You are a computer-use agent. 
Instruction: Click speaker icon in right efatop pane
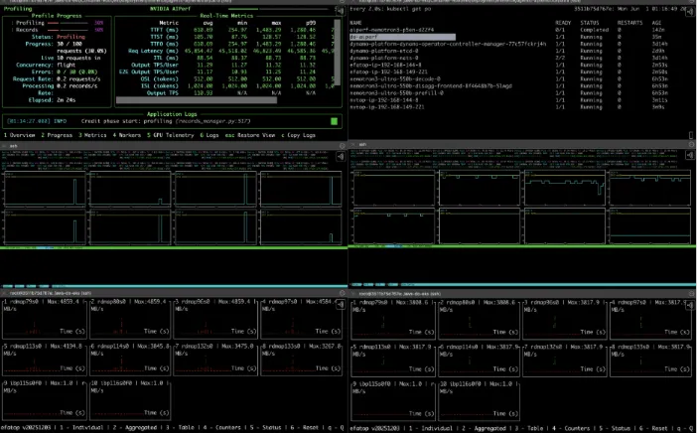[x=689, y=305]
